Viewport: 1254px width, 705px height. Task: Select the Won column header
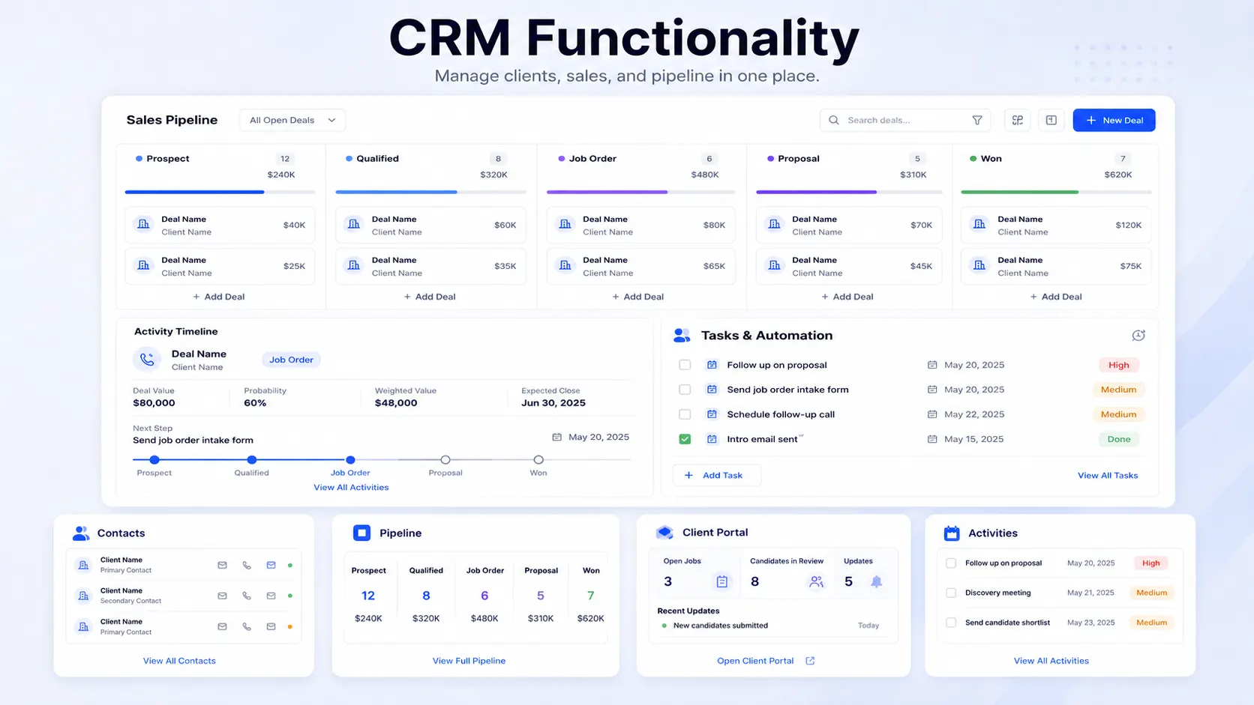click(x=991, y=159)
